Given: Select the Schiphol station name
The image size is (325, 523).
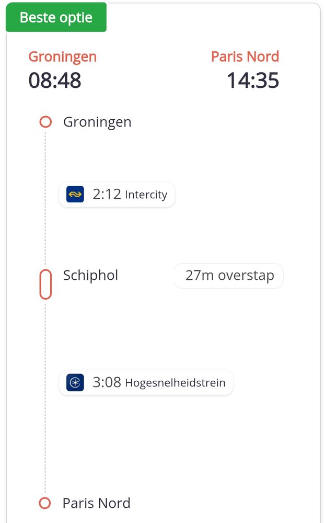Looking at the screenshot, I should pyautogui.click(x=90, y=276).
